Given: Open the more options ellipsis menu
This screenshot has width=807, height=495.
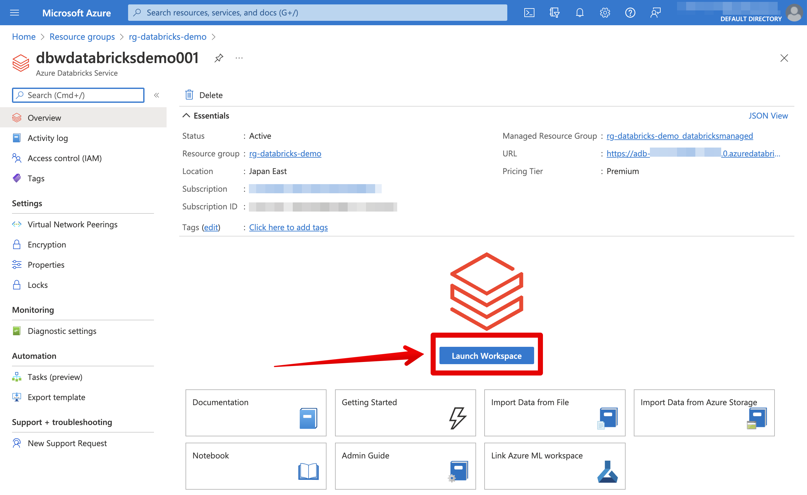Looking at the screenshot, I should point(239,58).
